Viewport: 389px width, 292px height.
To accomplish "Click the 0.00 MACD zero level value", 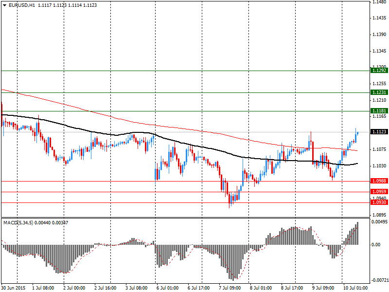I will 376,245.
